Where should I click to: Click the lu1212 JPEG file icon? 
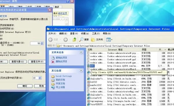point(88,82)
